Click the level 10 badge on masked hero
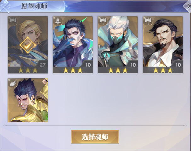 (x=133, y=65)
